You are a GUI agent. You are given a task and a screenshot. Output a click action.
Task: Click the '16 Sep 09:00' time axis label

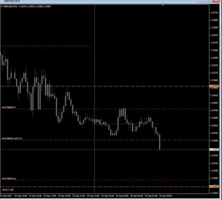[x=166, y=196]
